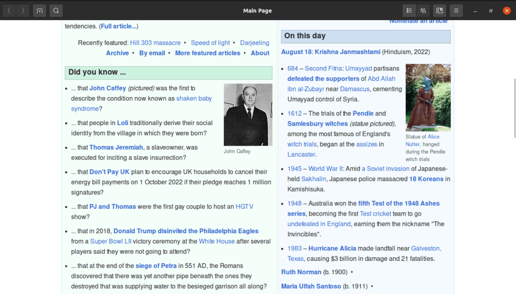This screenshot has width=516, height=294.
Task: Open fifth Test of the 1948 Ashes series
Action: 399,204
